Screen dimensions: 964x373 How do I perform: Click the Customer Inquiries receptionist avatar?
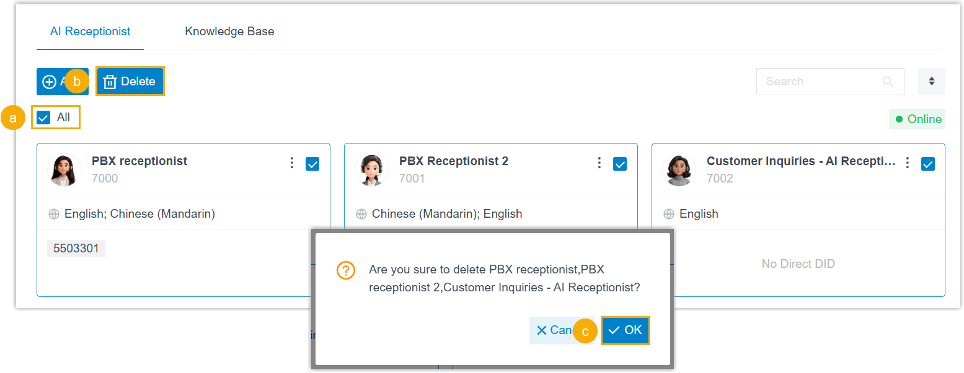tap(679, 170)
